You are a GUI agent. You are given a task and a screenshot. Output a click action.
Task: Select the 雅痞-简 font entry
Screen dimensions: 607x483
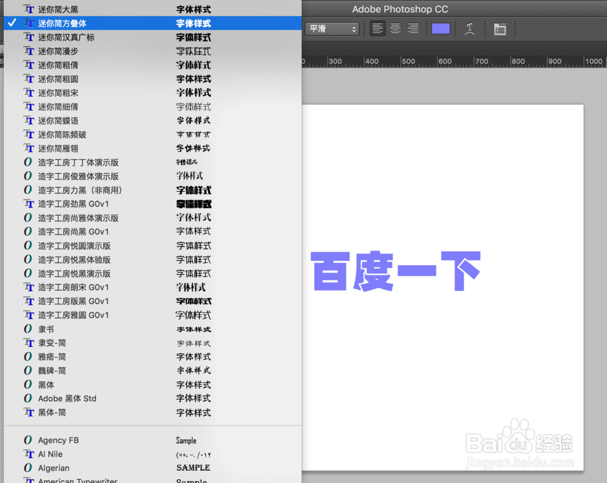152,357
